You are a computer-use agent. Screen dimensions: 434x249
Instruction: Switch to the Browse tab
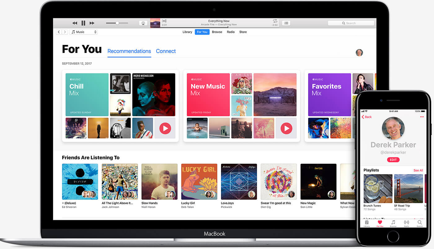tap(217, 32)
